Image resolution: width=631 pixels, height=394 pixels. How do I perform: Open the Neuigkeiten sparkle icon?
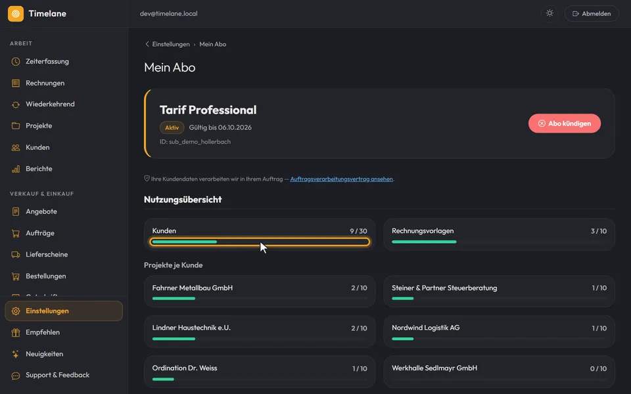[16, 354]
